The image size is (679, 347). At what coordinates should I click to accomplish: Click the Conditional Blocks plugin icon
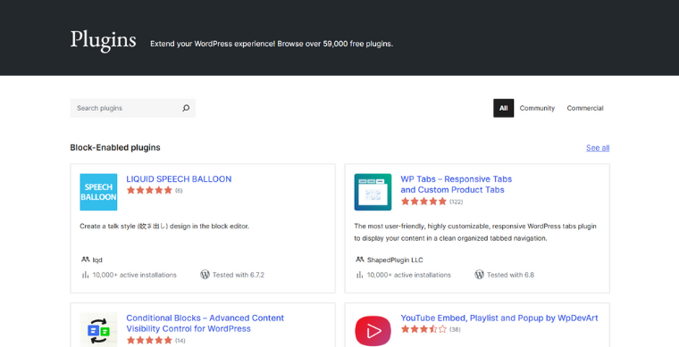click(x=98, y=330)
